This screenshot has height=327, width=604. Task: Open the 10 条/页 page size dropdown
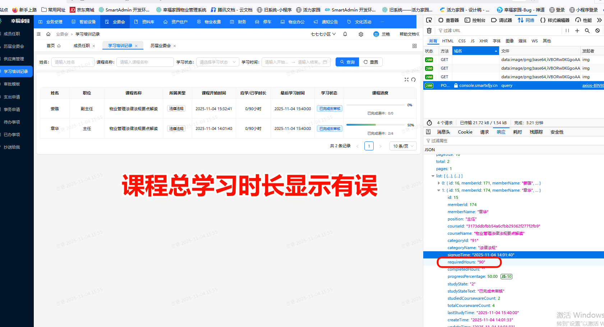(x=403, y=146)
